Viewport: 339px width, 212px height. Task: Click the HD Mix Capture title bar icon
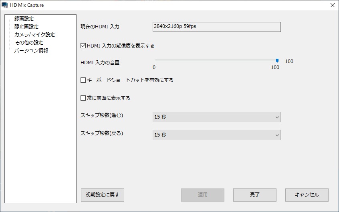click(x=5, y=5)
